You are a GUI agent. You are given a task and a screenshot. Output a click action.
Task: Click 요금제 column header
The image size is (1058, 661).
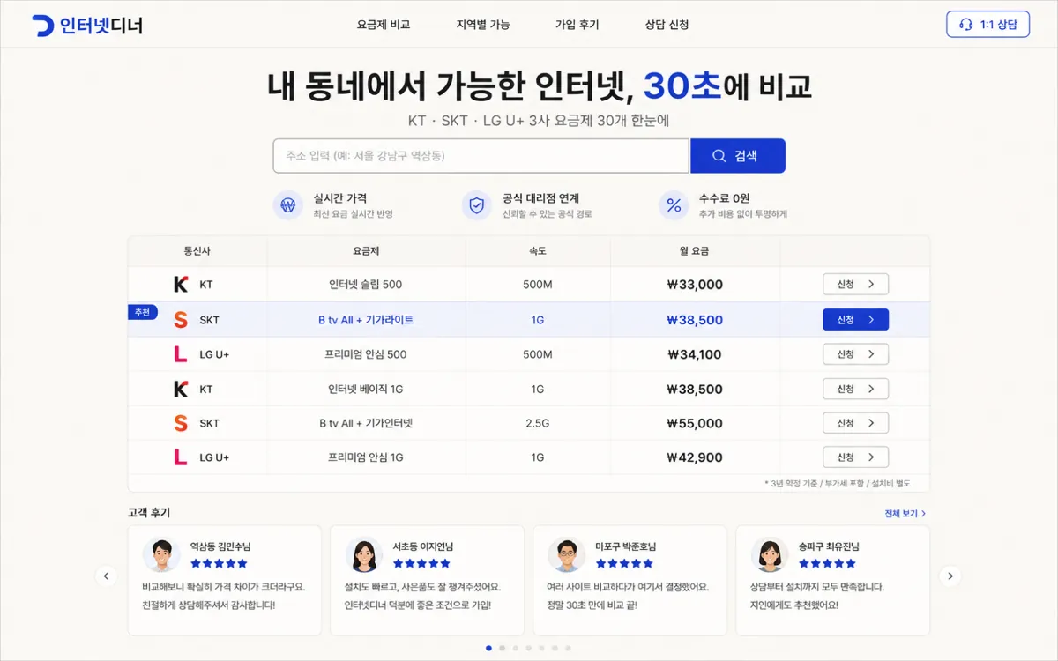click(x=366, y=251)
